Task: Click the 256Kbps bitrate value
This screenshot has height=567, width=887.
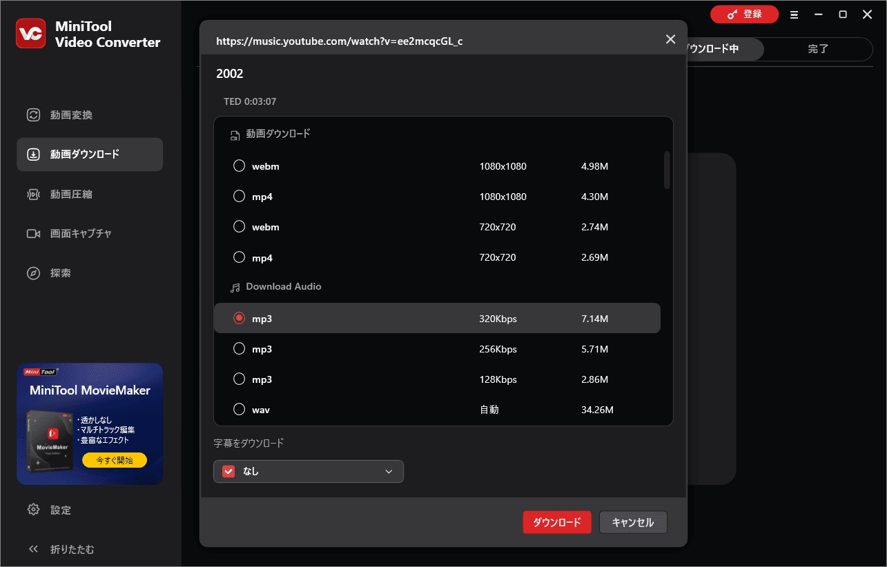Action: [498, 349]
